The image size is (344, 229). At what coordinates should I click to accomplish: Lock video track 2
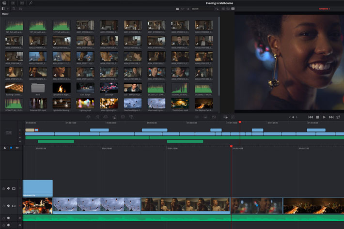(x=3, y=188)
